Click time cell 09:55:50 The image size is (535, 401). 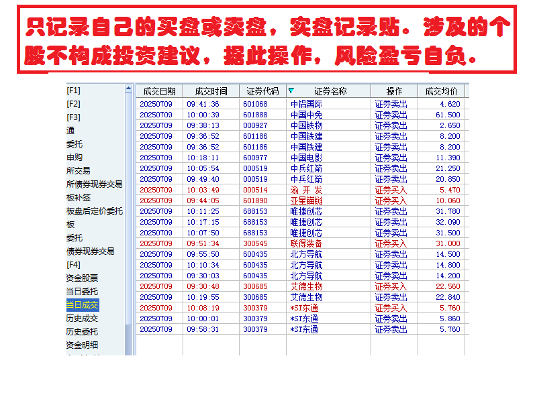point(203,254)
